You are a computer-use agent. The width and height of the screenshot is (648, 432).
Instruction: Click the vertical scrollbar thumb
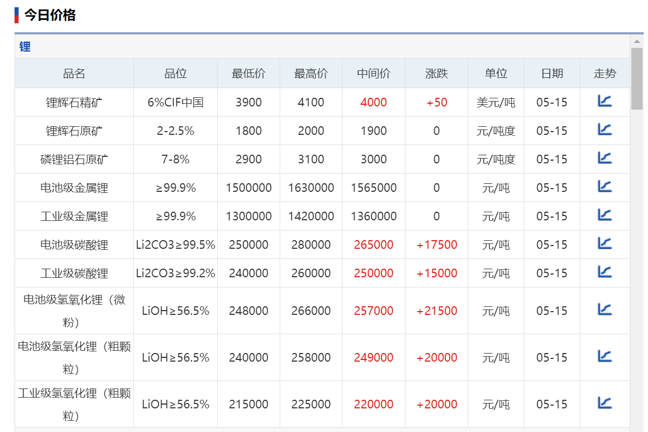(637, 78)
